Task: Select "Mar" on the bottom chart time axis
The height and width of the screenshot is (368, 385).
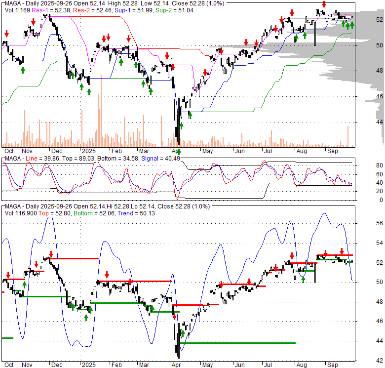Action: (144, 365)
